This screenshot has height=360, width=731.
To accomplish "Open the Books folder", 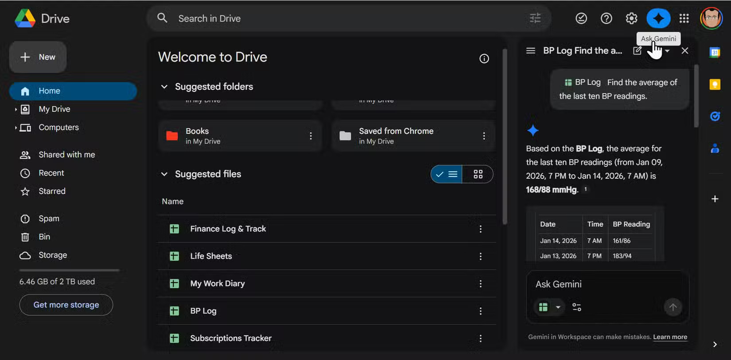I will tap(240, 136).
